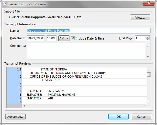
Task: Click the transcript preview scroll-up arrow
Action: (149, 70)
